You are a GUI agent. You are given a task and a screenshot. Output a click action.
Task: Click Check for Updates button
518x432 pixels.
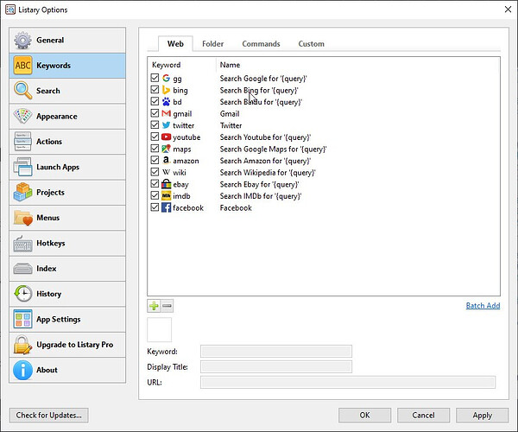49,415
